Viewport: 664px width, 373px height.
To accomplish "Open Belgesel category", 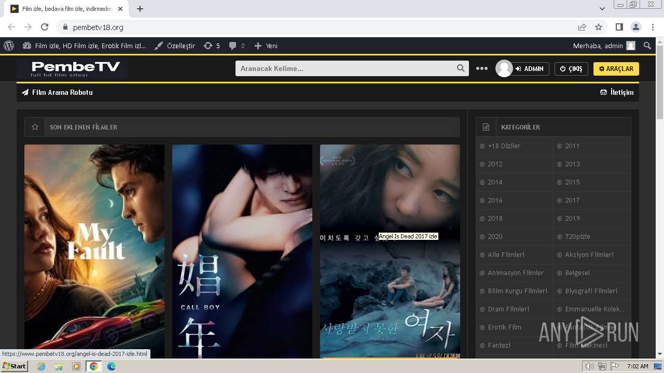I will click(577, 273).
